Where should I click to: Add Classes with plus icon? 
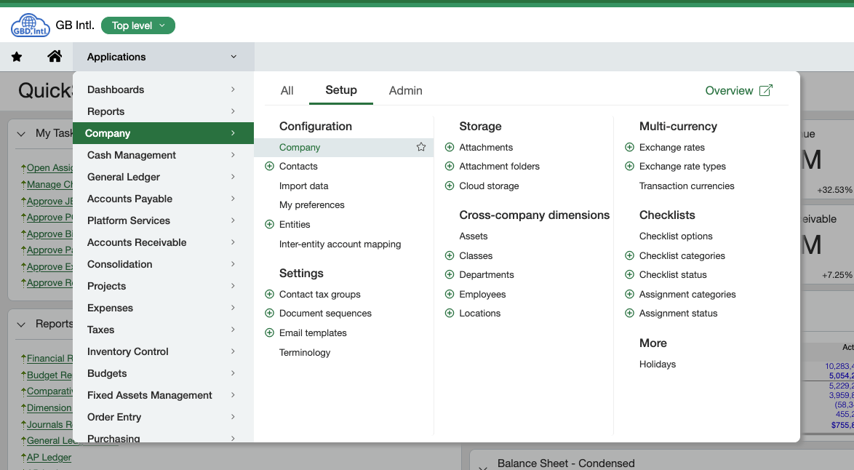tap(450, 255)
